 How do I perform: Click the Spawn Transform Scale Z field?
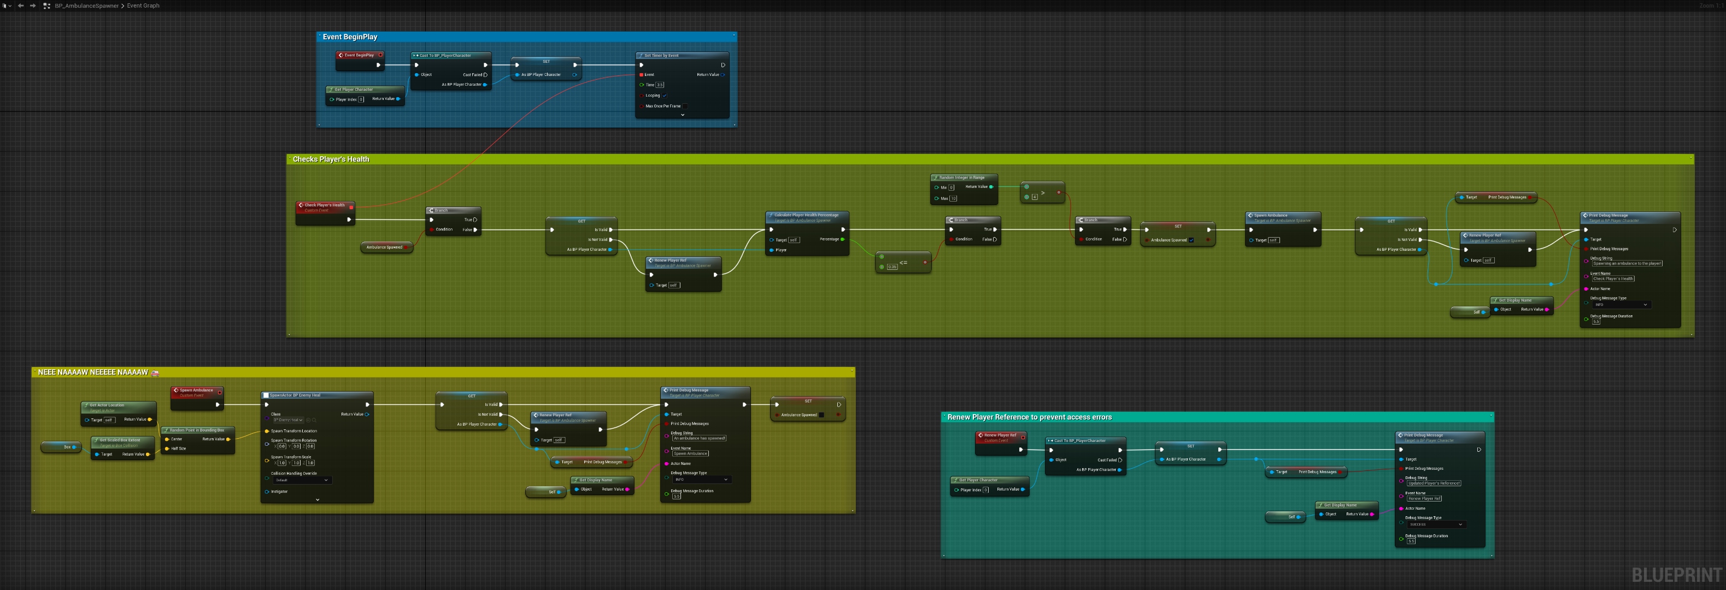pos(310,463)
